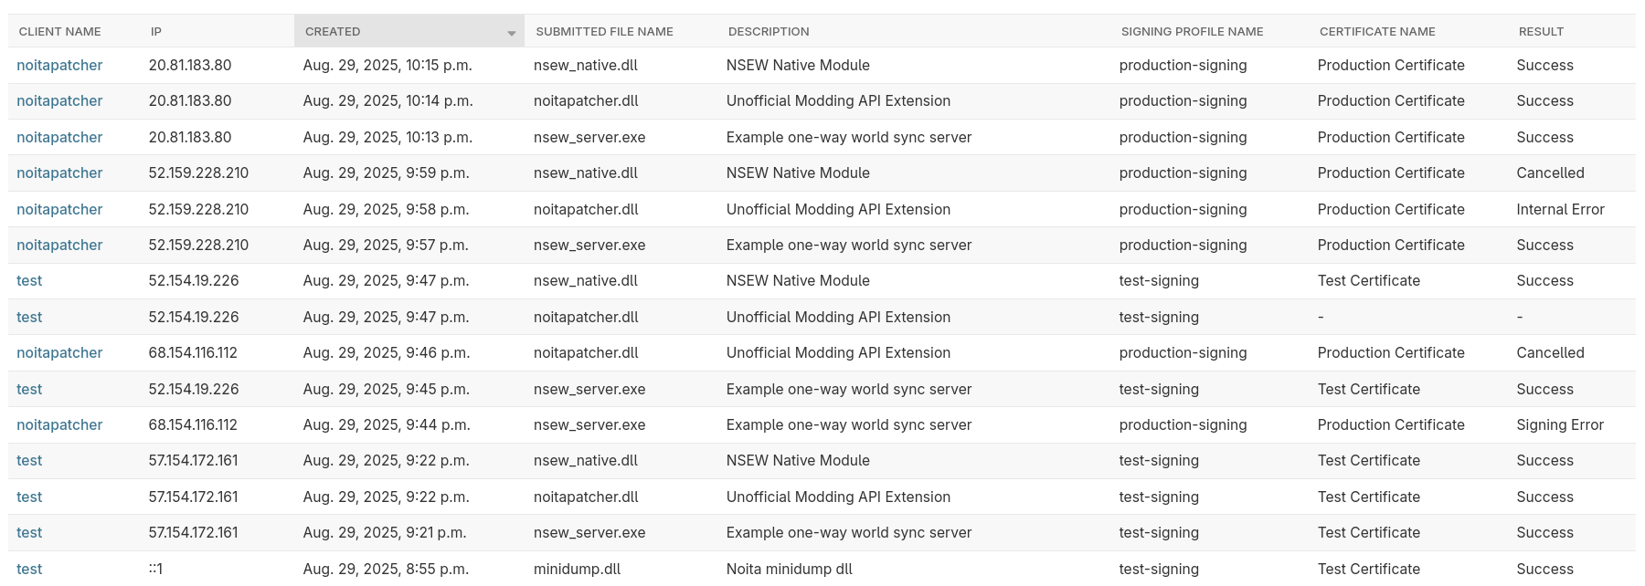Image resolution: width=1645 pixels, height=586 pixels.
Task: Select noitapatcher link for the 10:13 p.m. entry
Action: tap(59, 138)
